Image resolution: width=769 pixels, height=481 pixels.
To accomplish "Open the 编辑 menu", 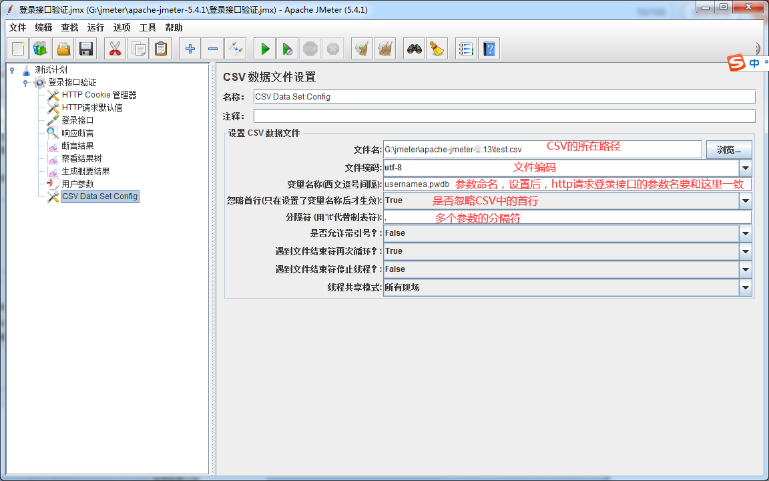I will [43, 27].
